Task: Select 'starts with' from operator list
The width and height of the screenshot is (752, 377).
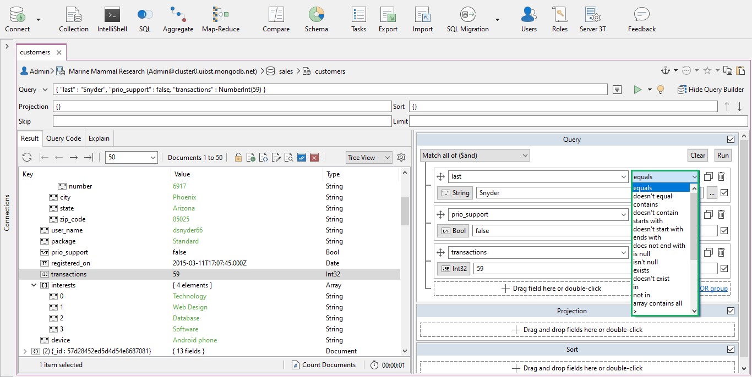Action: point(648,221)
